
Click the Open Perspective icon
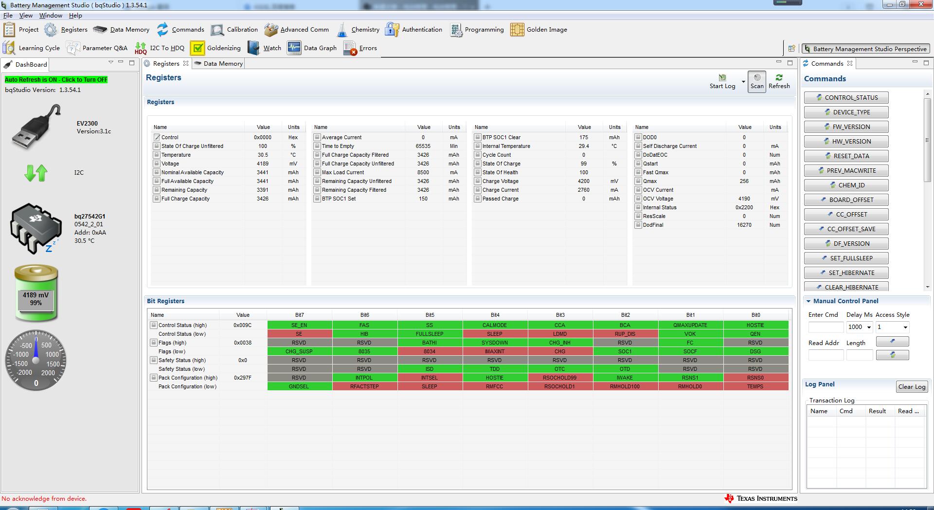pyautogui.click(x=791, y=49)
